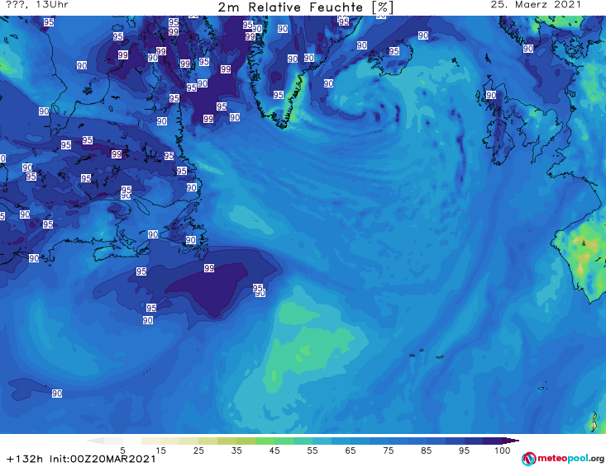Click the '35' value on the color scale
Screen dimensions: 606x467
(236, 450)
